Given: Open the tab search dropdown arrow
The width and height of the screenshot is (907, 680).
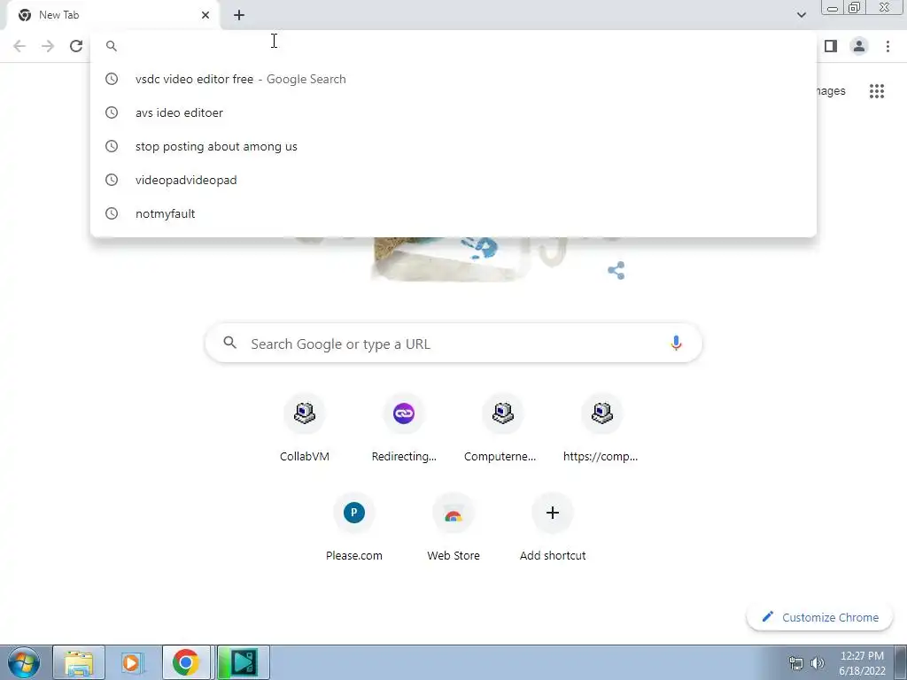Looking at the screenshot, I should (x=801, y=15).
